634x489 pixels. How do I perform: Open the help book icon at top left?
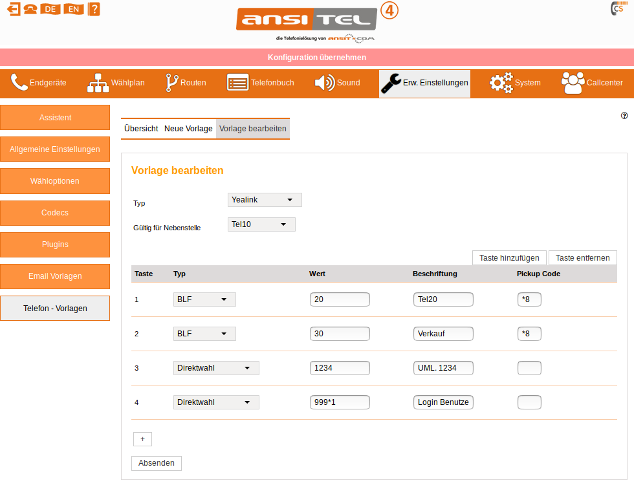(x=94, y=9)
